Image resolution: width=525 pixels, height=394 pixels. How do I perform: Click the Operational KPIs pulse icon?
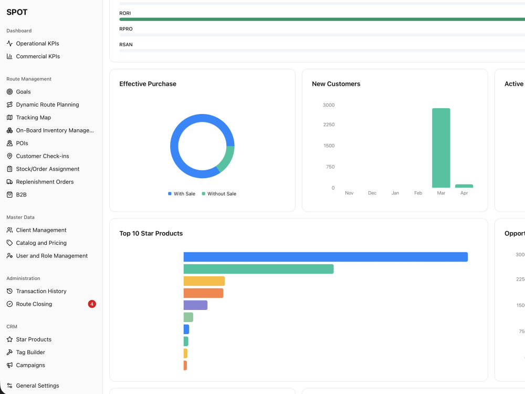(9, 44)
